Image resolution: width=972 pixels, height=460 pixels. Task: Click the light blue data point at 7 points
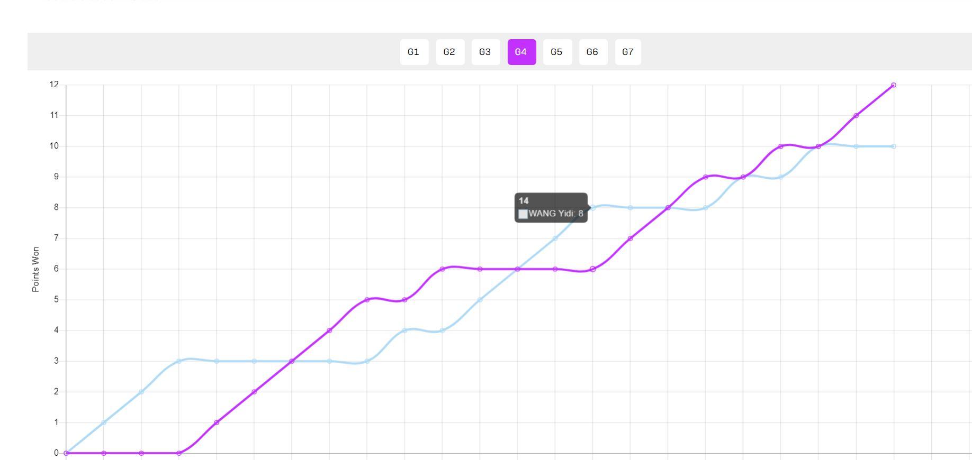(x=555, y=238)
